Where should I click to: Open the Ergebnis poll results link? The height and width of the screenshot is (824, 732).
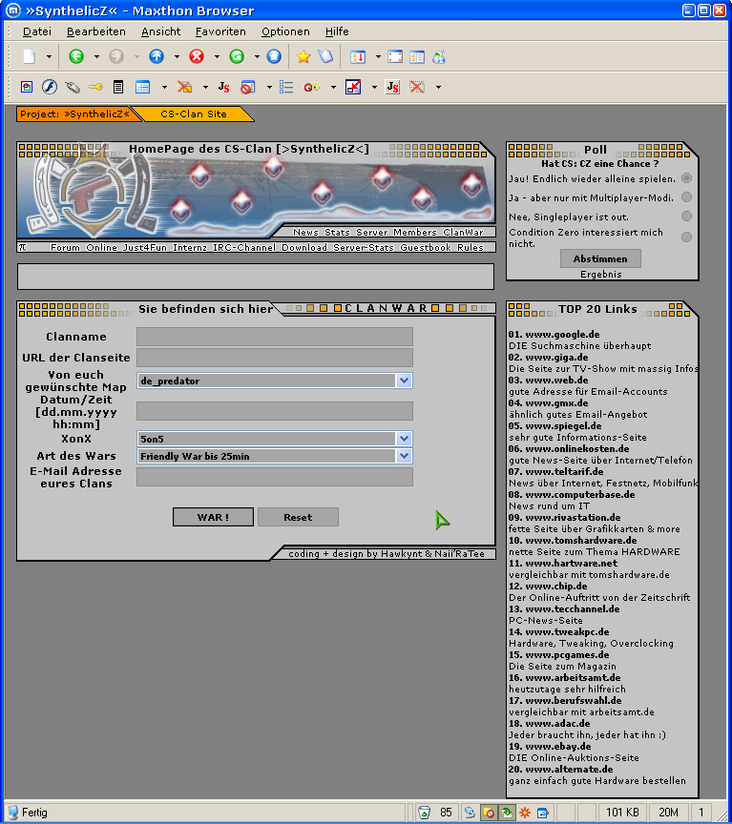600,275
